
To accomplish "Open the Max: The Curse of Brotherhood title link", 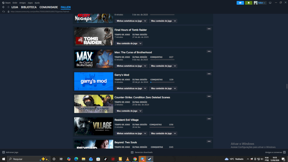I will point(133,52).
